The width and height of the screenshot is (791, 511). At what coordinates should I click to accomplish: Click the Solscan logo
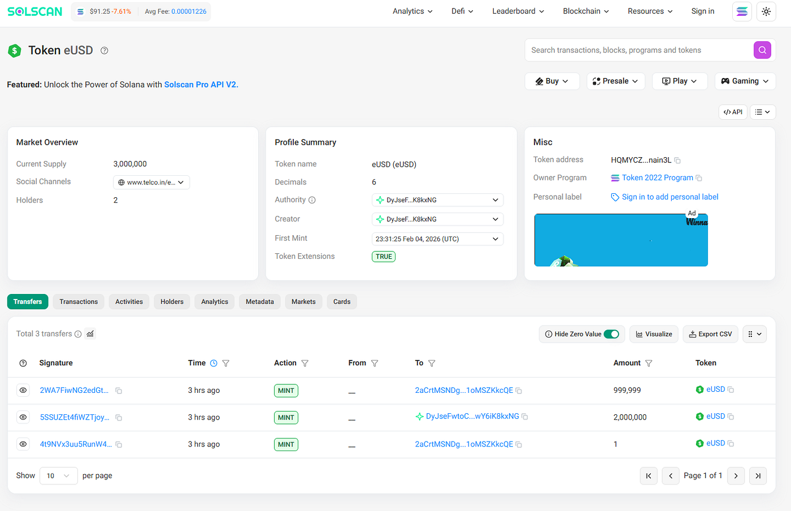pyautogui.click(x=35, y=11)
